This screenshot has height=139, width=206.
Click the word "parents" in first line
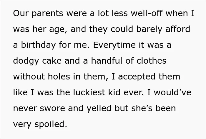47,13
